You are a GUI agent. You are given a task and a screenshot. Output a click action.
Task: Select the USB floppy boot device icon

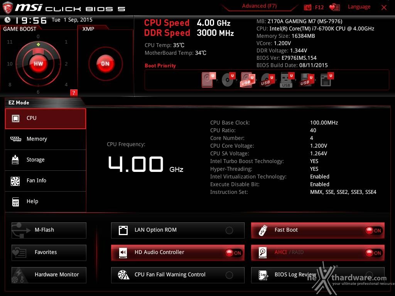tap(307, 80)
